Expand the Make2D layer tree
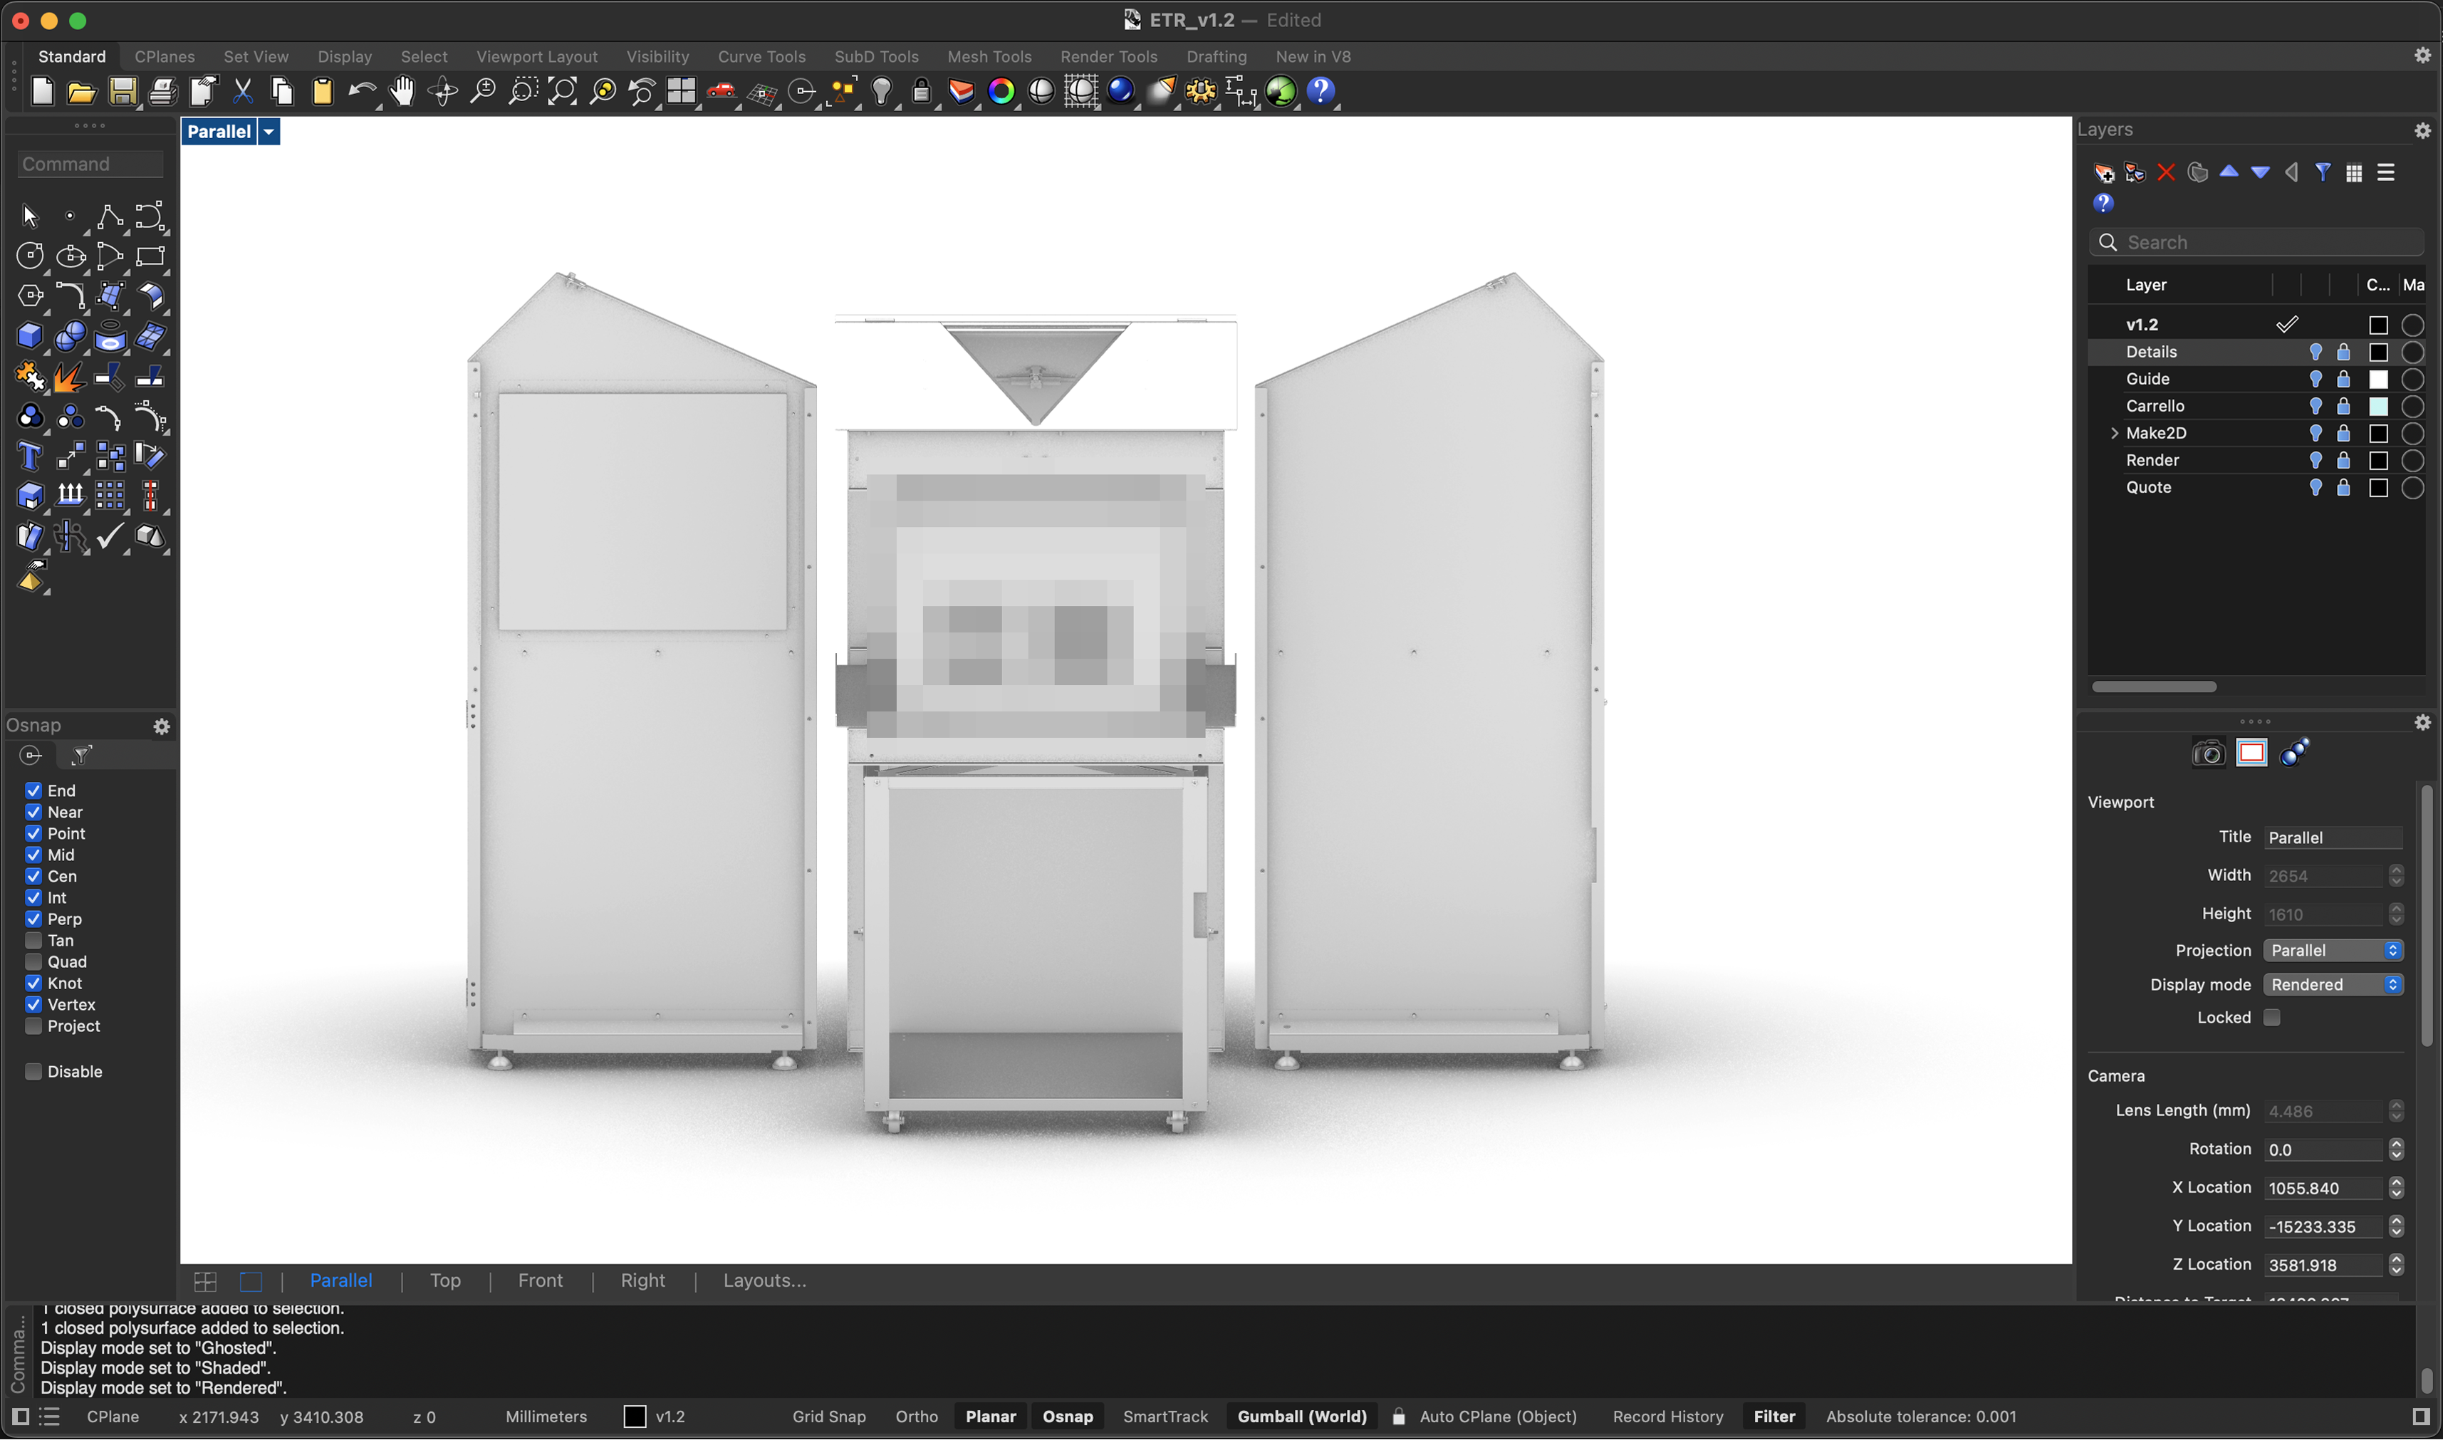The image size is (2443, 1440). [2114, 433]
